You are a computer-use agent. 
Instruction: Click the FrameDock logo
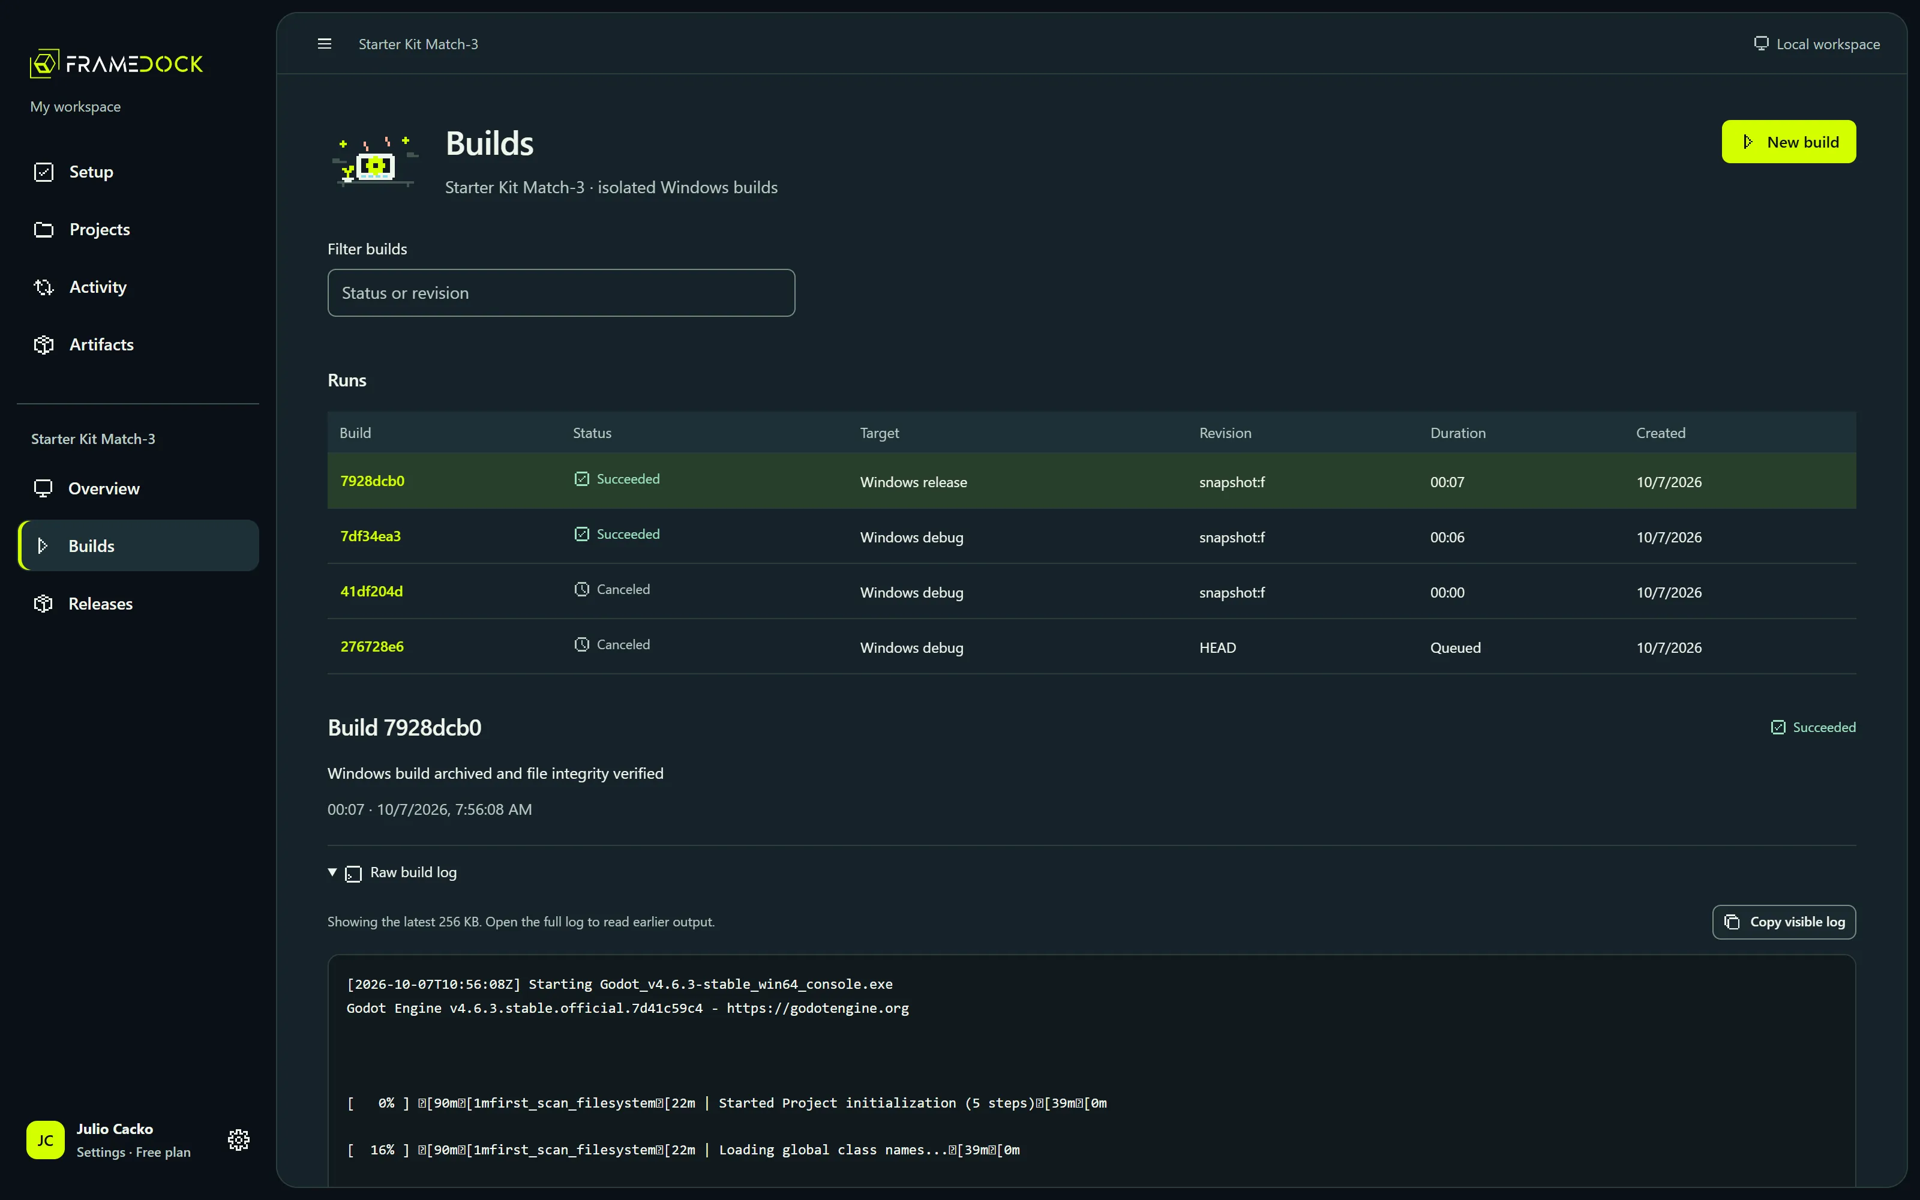[x=116, y=64]
